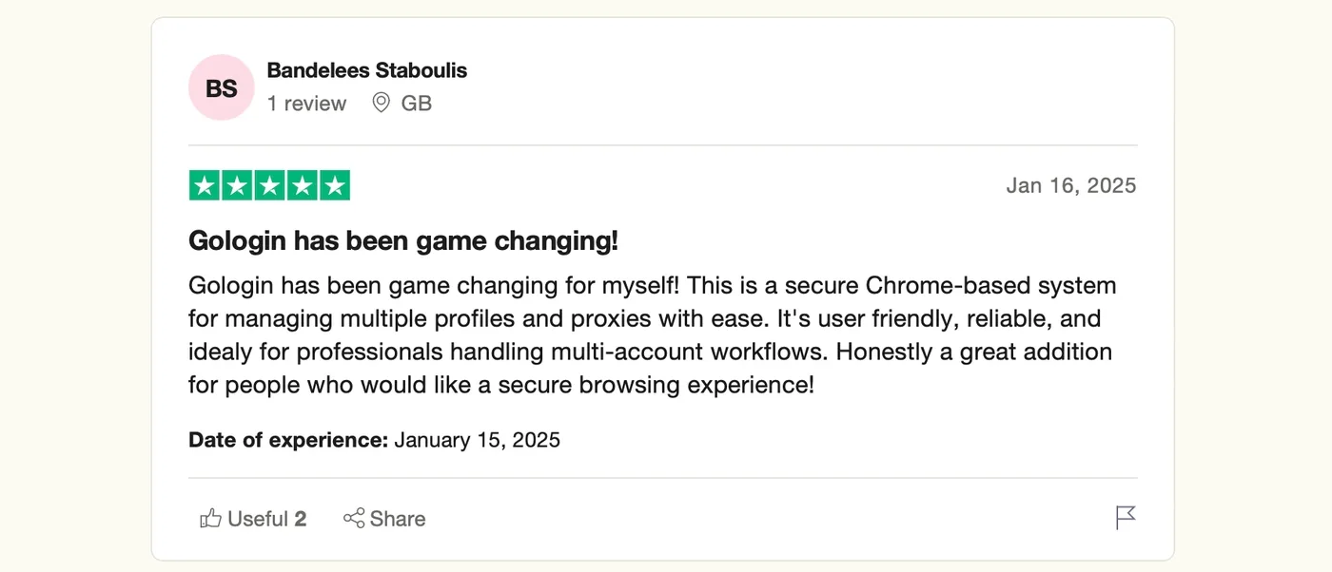Screen dimensions: 1332x572
Task: Click the first green rating star
Action: click(205, 185)
